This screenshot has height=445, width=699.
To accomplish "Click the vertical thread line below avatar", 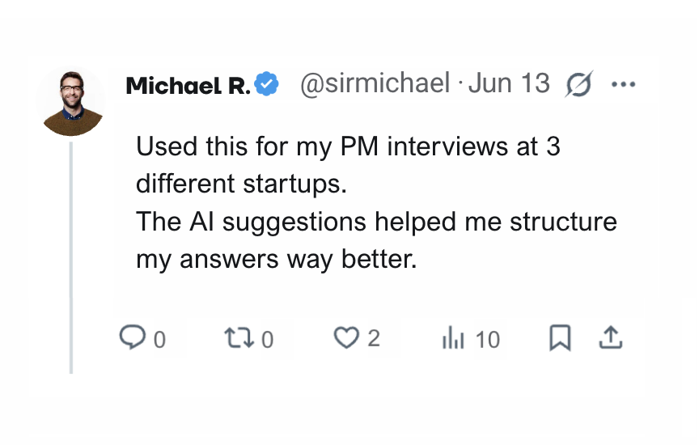I will pyautogui.click(x=72, y=257).
